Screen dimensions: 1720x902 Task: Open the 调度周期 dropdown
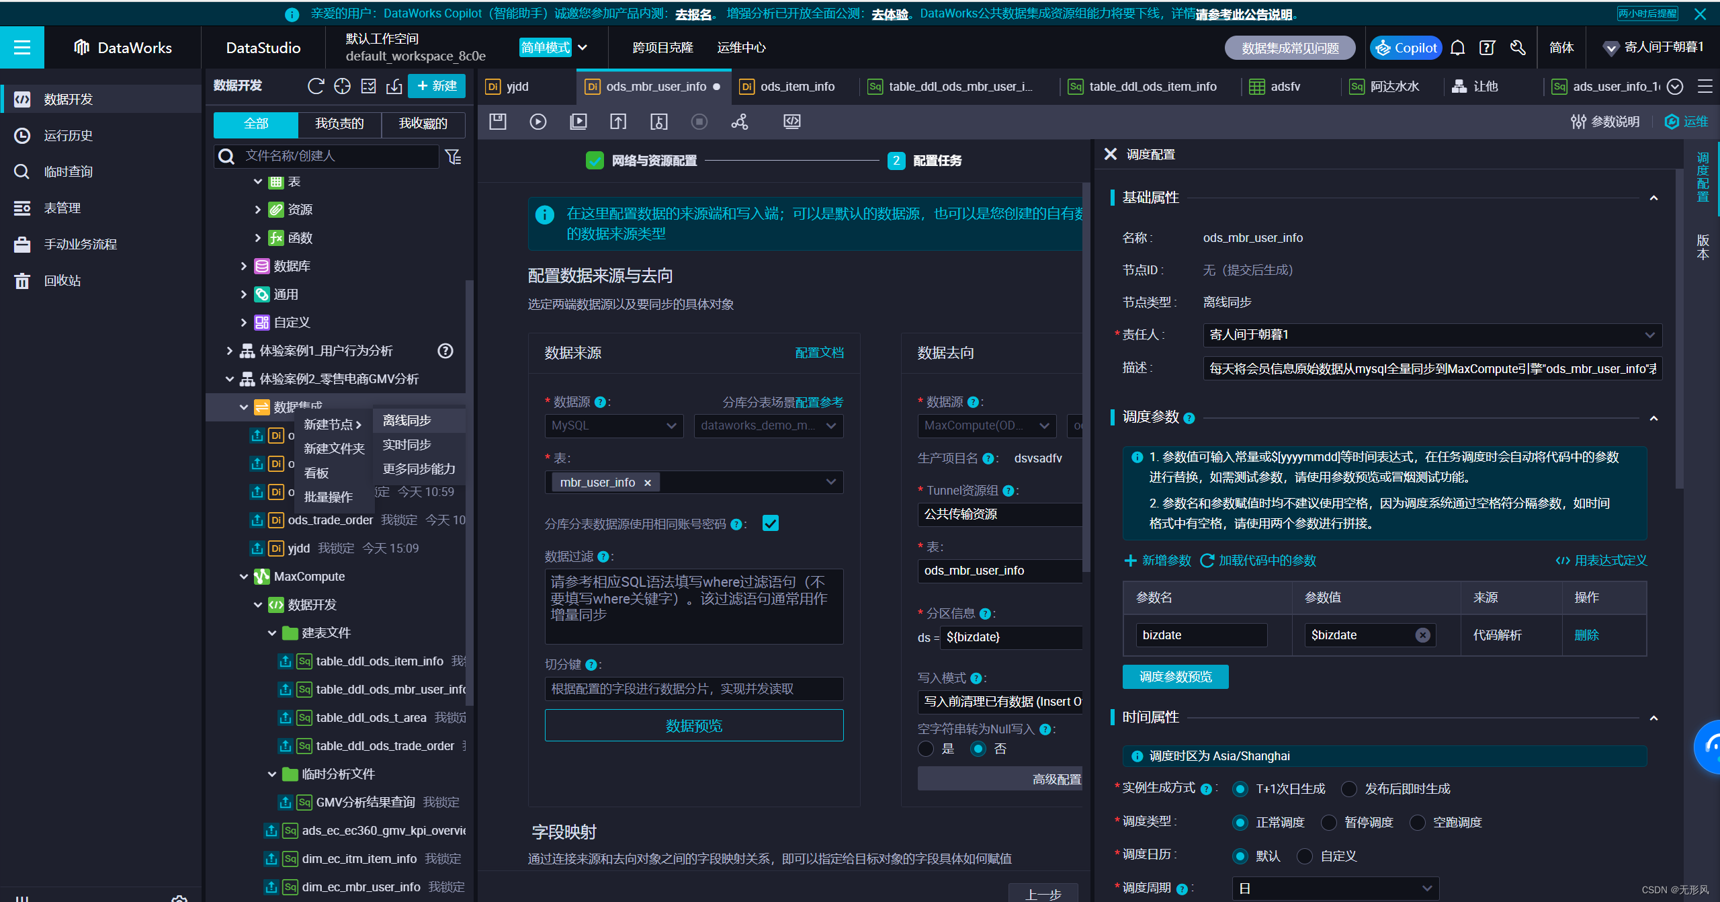tap(1336, 889)
